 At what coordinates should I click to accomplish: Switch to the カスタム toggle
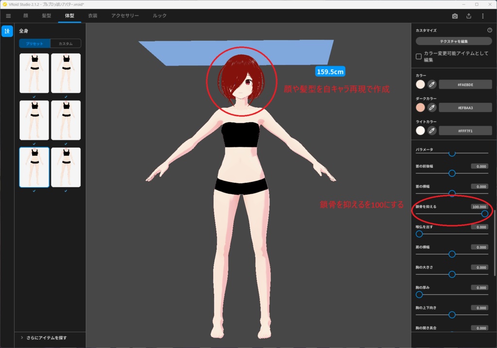pos(66,44)
